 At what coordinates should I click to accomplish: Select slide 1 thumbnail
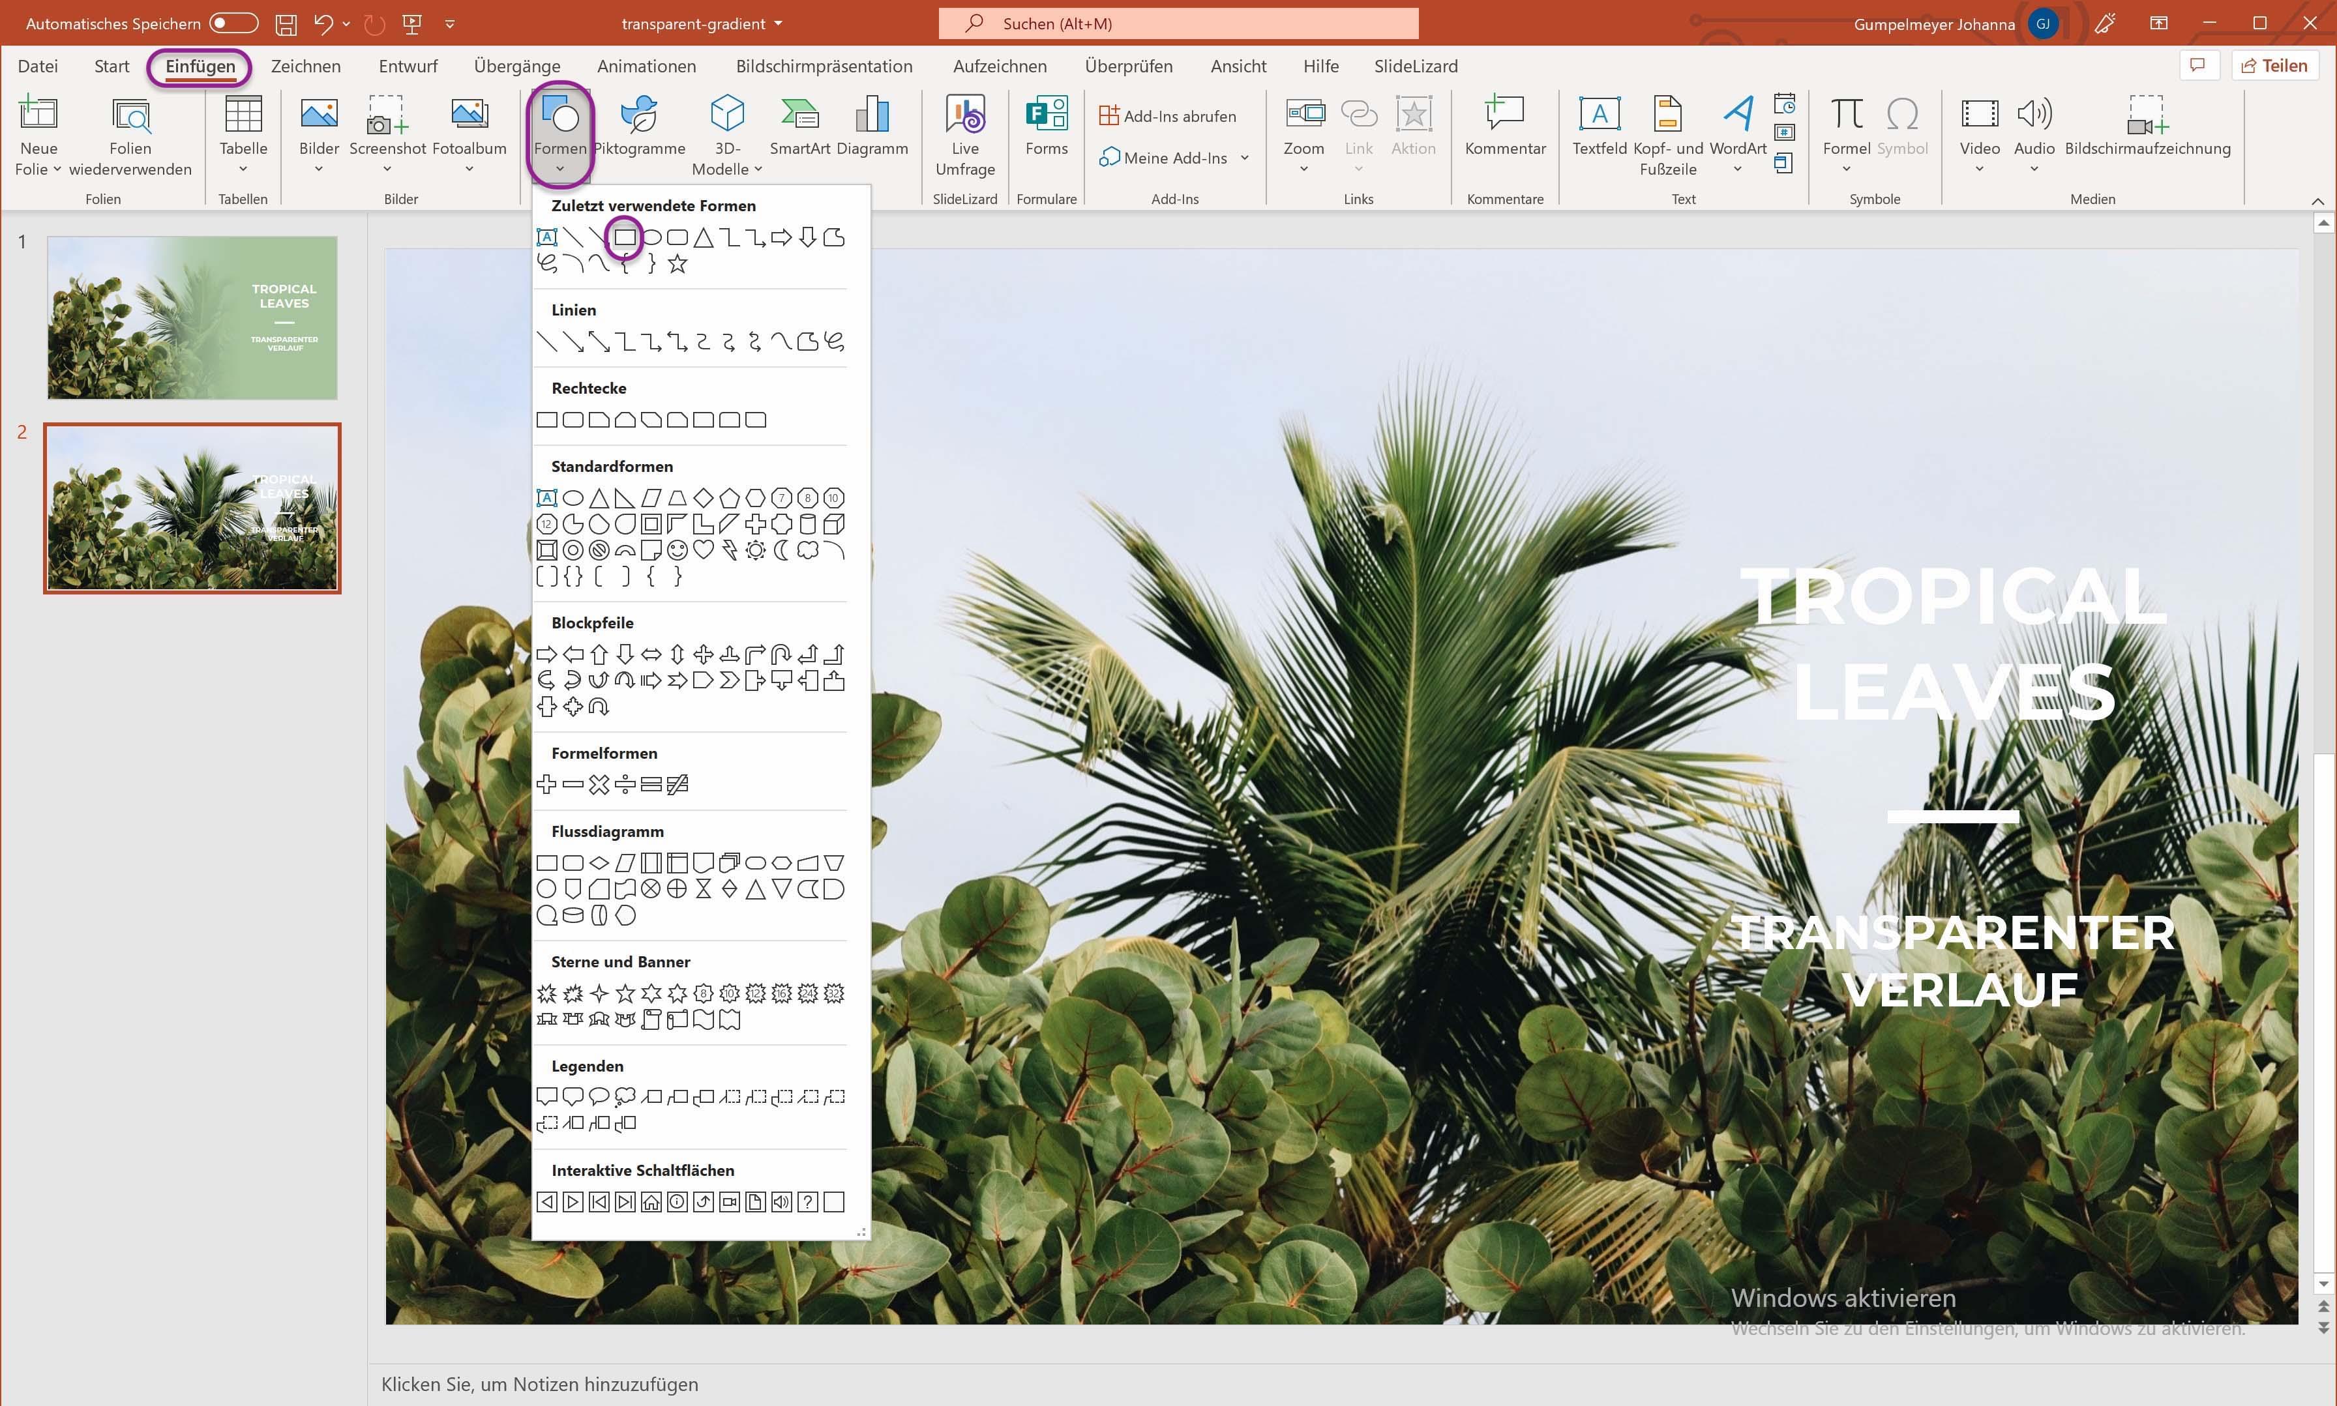pos(192,317)
